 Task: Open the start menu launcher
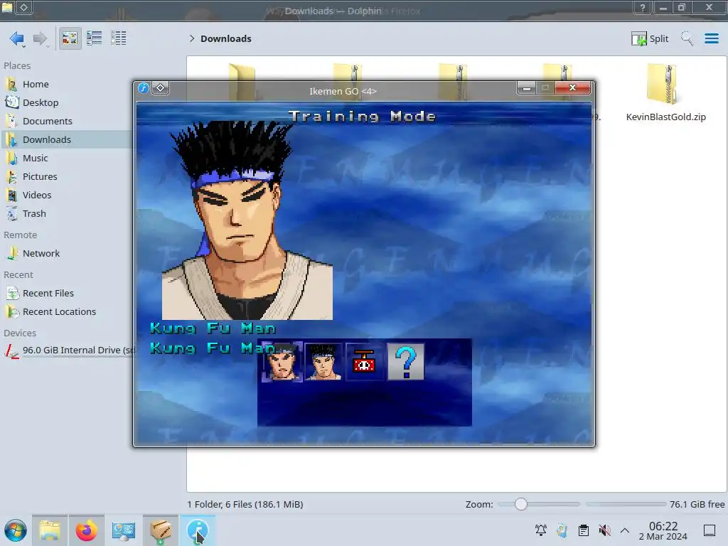coord(16,530)
